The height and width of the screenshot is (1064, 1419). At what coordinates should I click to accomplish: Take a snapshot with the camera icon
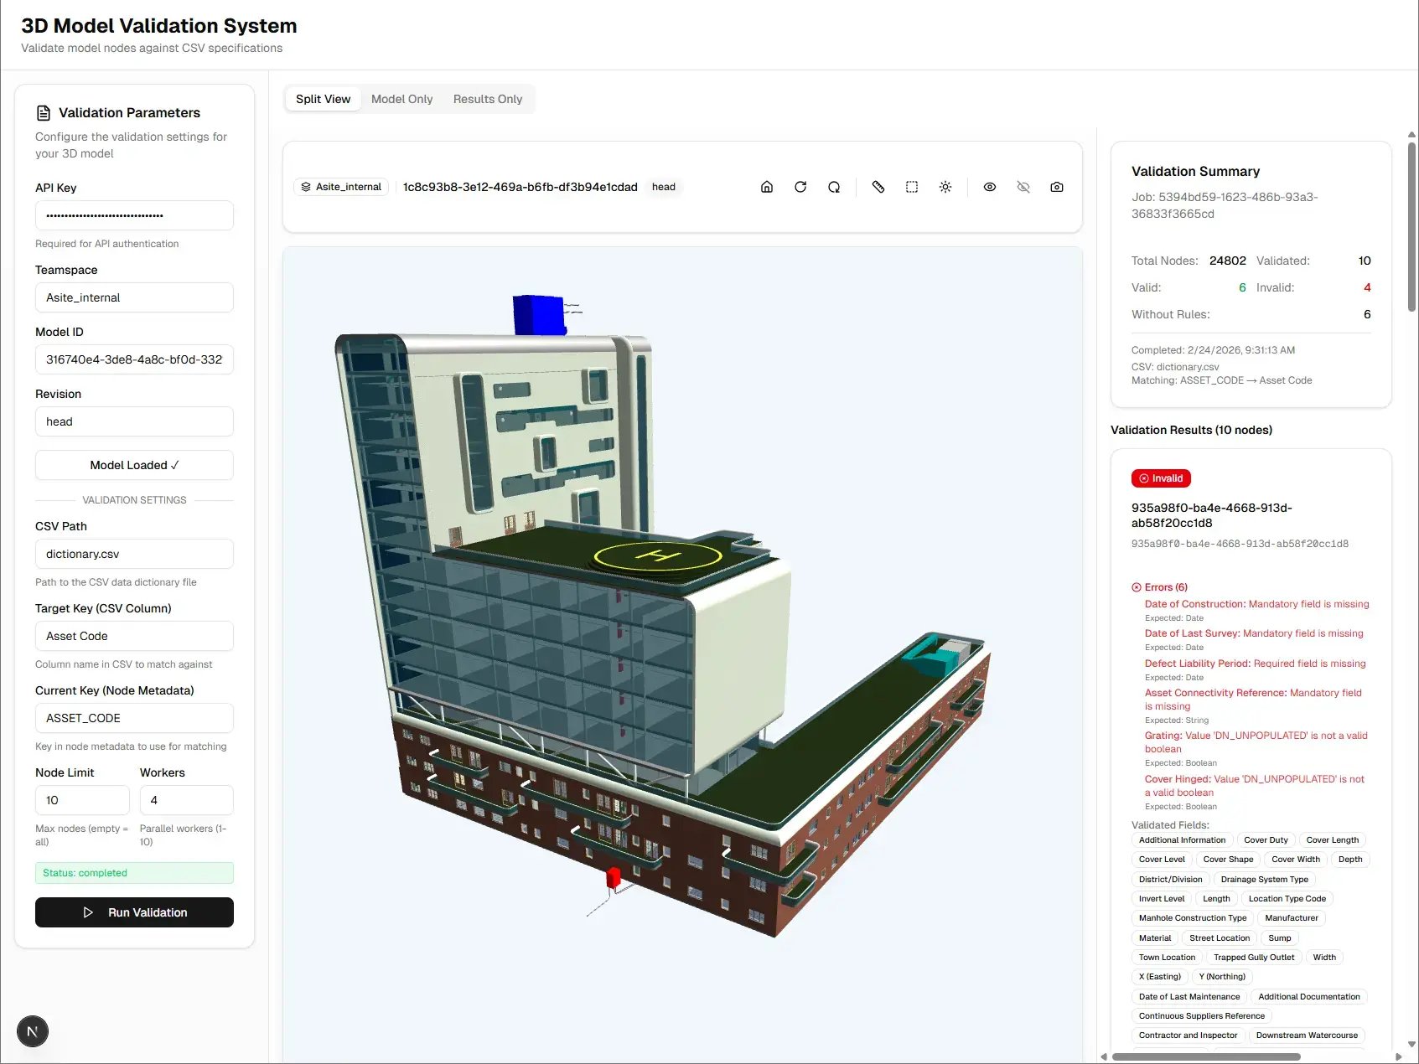pos(1057,187)
